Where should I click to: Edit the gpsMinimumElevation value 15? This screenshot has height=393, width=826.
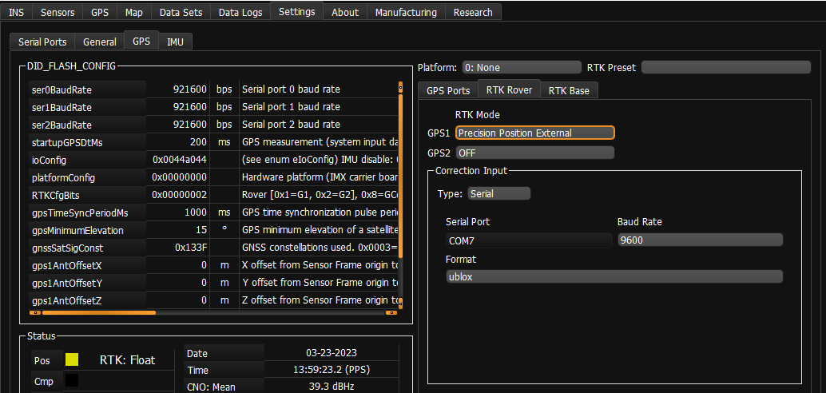(x=177, y=230)
